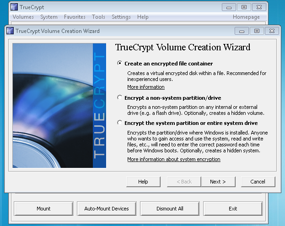Click the wizard window title bar icon

pos(10,31)
